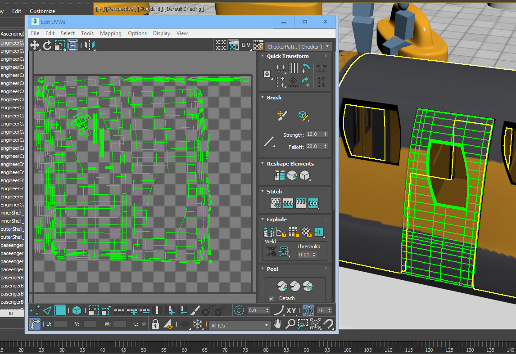Click the XY axis button on the bottom toolbar
Viewport: 516px width, 354px height.
[x=291, y=310]
